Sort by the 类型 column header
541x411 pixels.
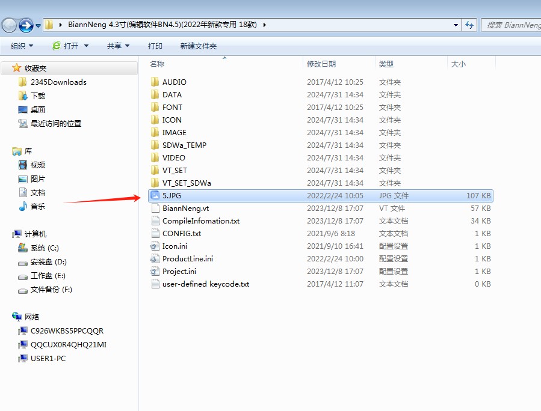386,64
